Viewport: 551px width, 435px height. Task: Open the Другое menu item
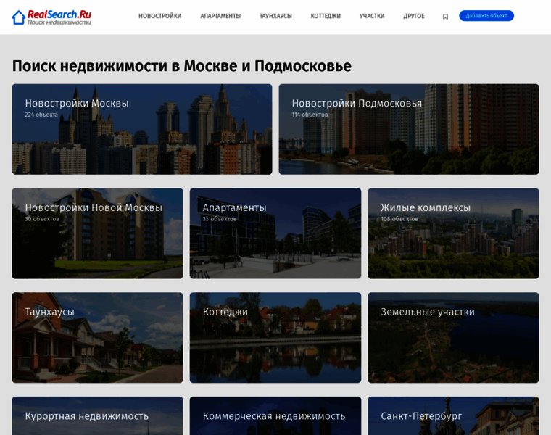click(414, 16)
